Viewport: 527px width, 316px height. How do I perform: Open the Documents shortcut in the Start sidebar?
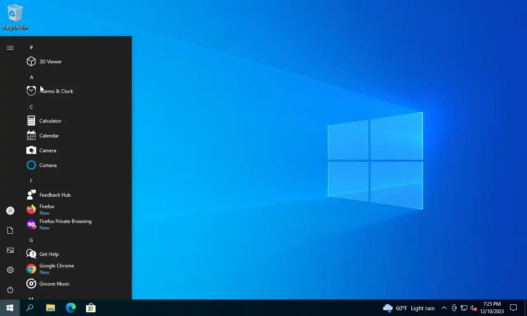[10, 230]
